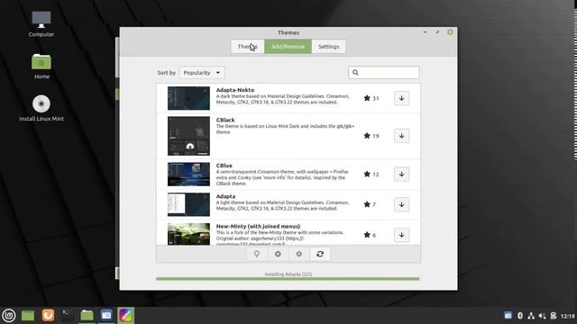Open the Terminal from the taskbar
The height and width of the screenshot is (324, 577).
[x=68, y=316]
